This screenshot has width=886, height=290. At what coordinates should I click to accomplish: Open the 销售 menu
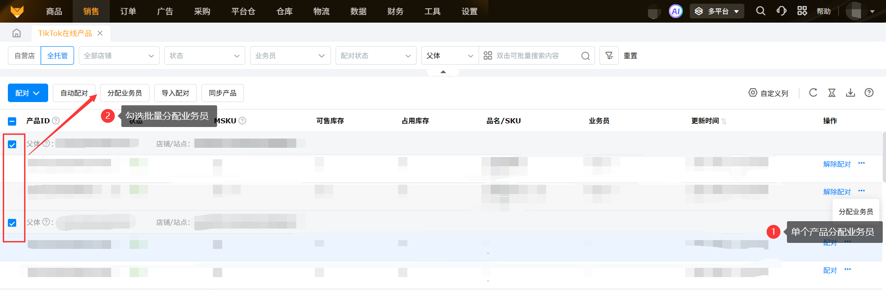pos(91,11)
